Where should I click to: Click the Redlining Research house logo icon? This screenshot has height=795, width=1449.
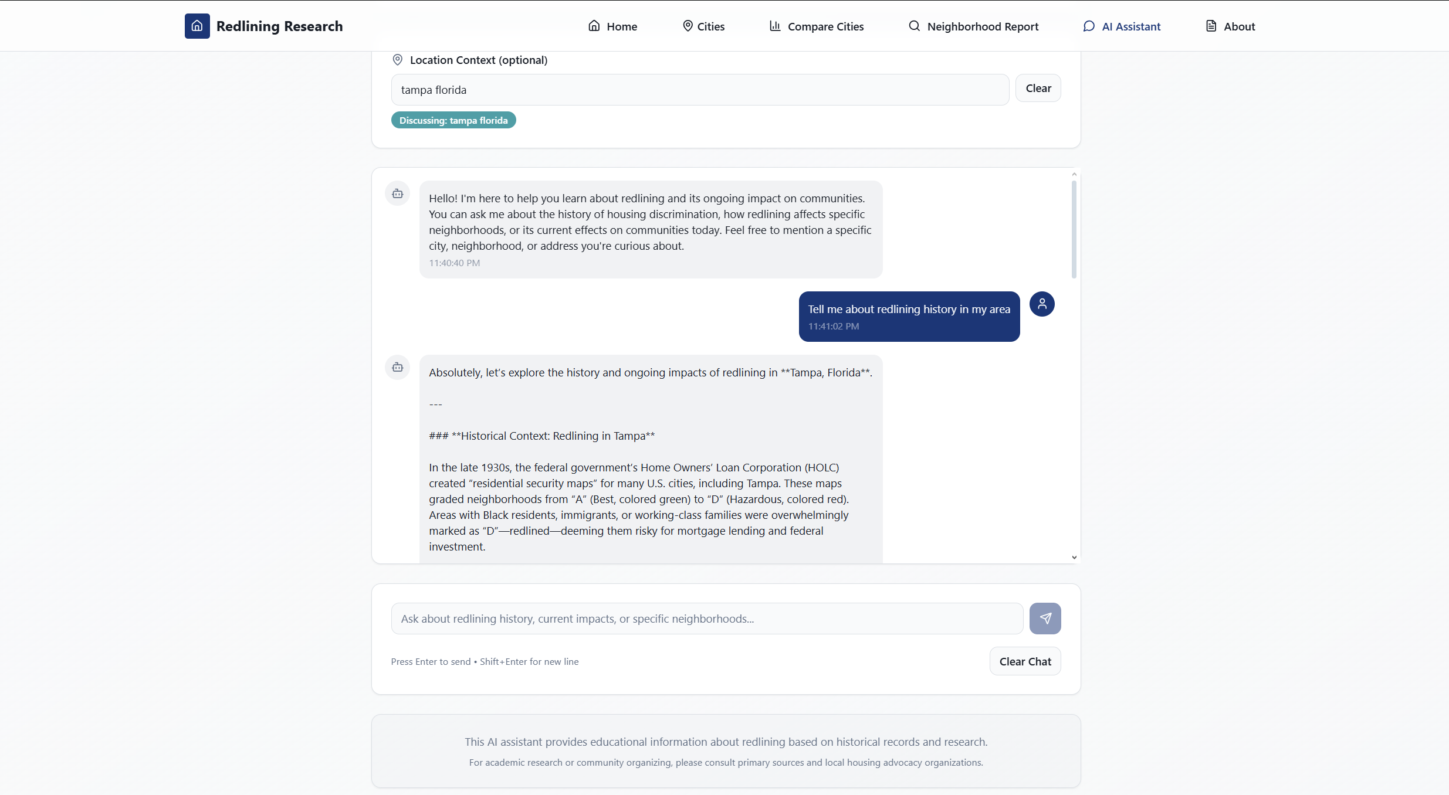pos(197,26)
